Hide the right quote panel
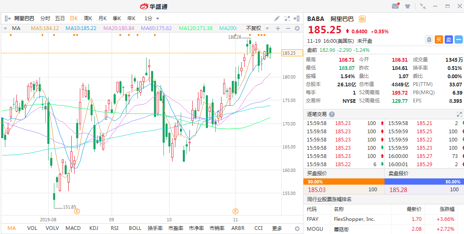Viewport: 464px width, 234px height. (296, 19)
